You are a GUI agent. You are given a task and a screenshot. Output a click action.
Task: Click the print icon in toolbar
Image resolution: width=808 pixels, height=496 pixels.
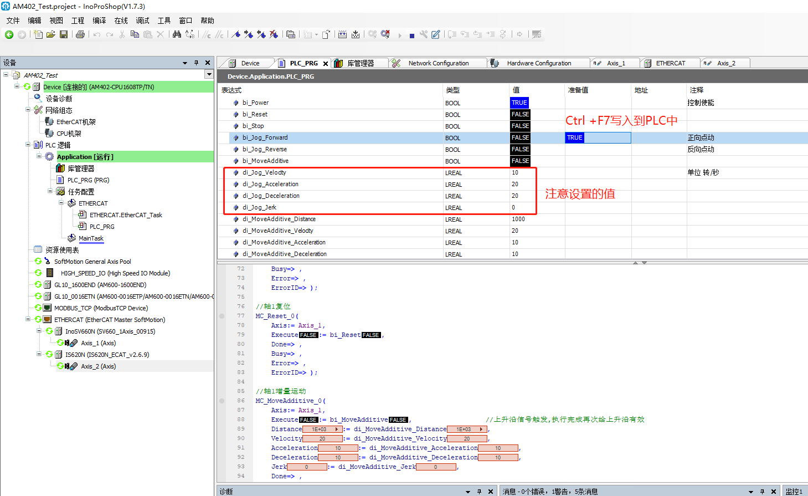[80, 34]
